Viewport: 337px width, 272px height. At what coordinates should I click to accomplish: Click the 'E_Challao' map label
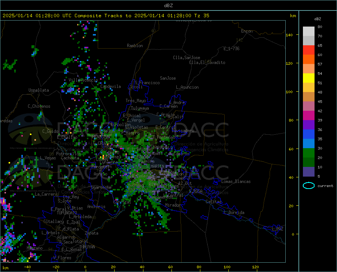67,137
